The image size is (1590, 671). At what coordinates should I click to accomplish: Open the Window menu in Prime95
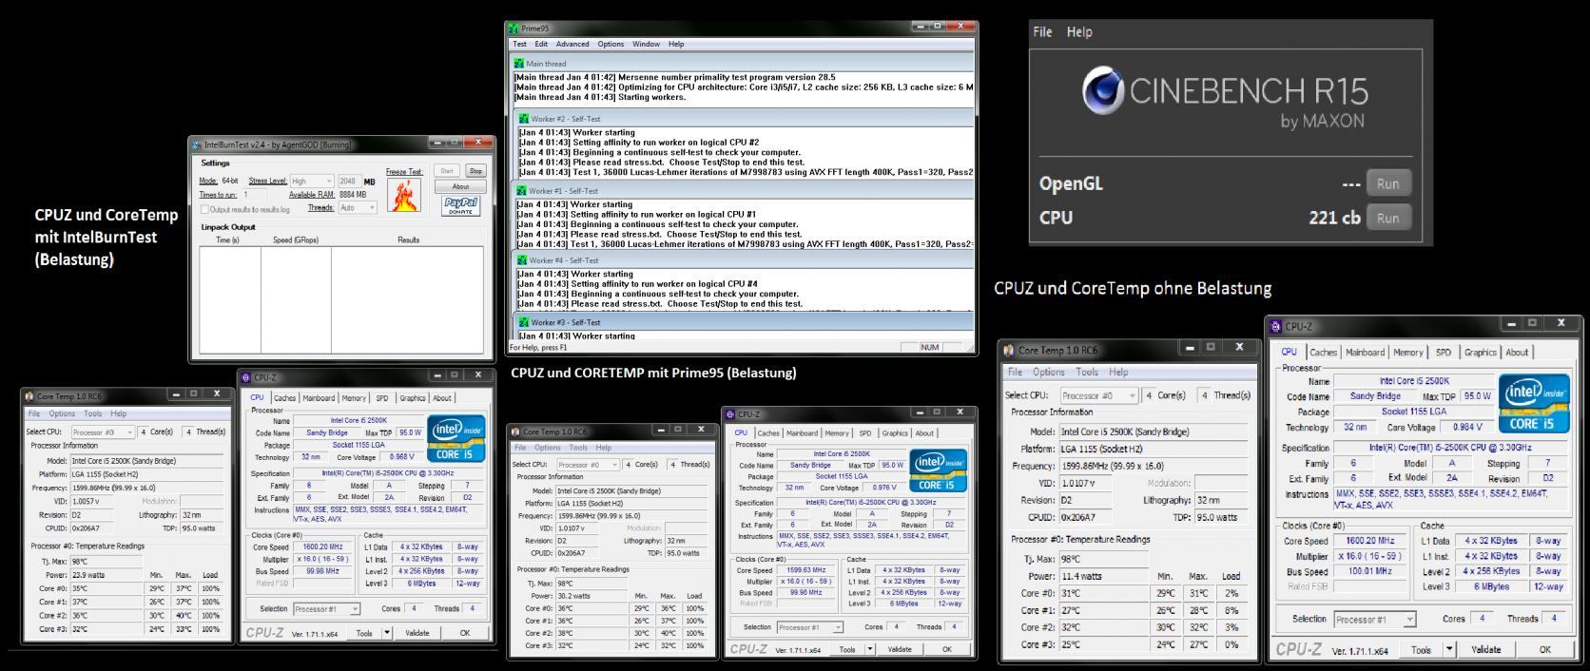[646, 44]
